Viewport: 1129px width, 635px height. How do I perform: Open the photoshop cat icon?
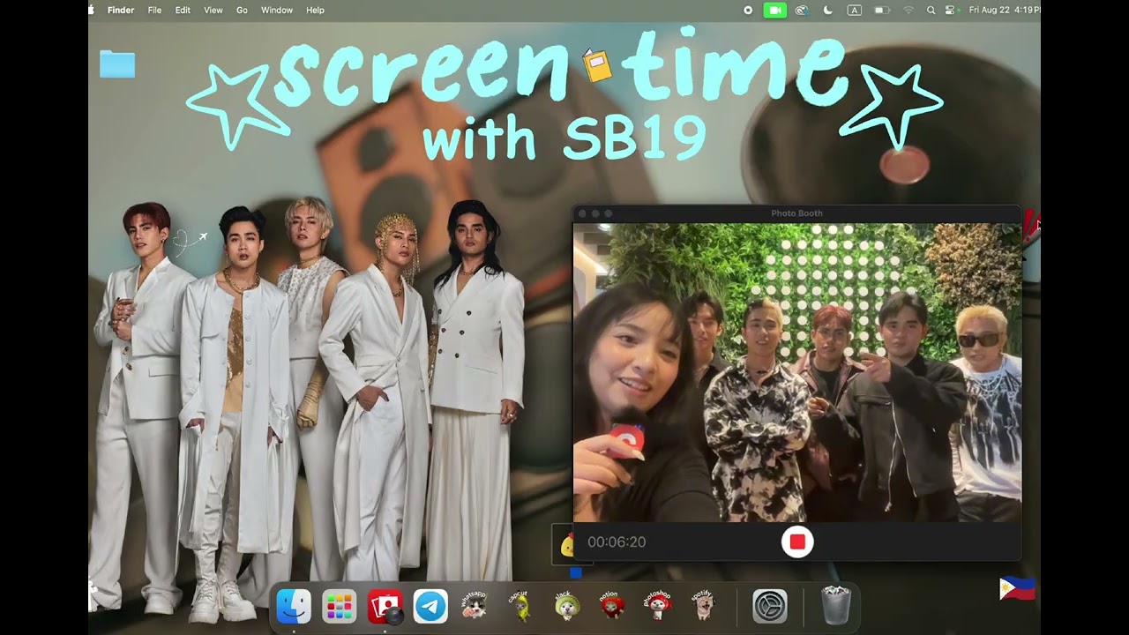(x=657, y=605)
